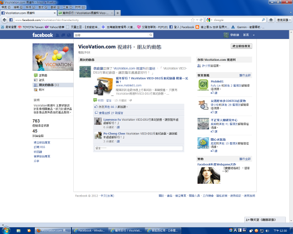Viewport: 293px width, 234px height.
Task: Open 隱私政策 link in footer
Action: (222, 196)
